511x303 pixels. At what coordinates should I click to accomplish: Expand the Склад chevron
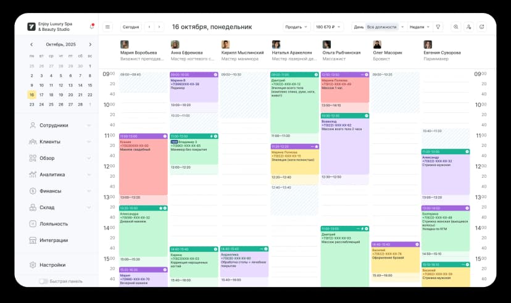89,207
